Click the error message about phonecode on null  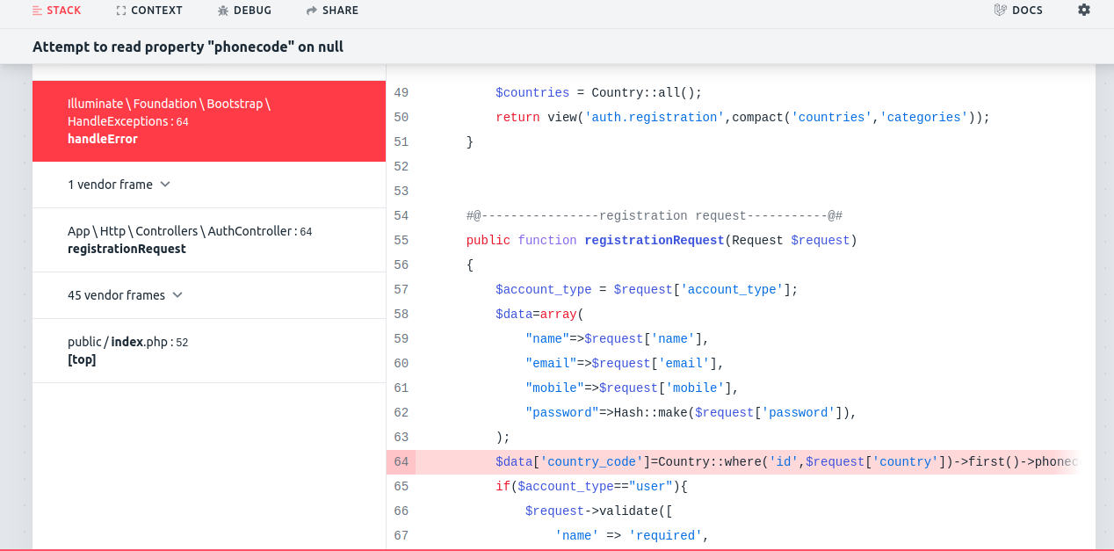[188, 47]
